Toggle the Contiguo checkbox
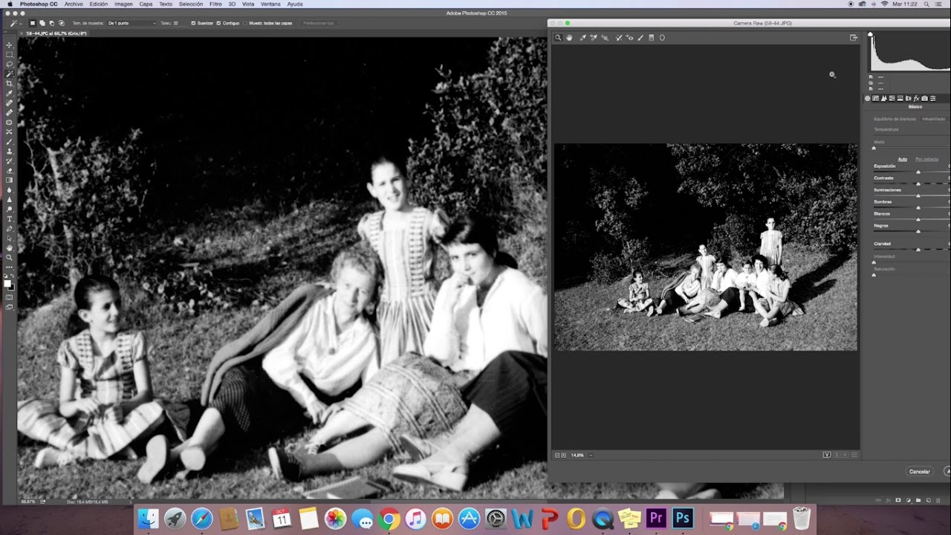Screen dimensions: 951x535 pos(218,23)
